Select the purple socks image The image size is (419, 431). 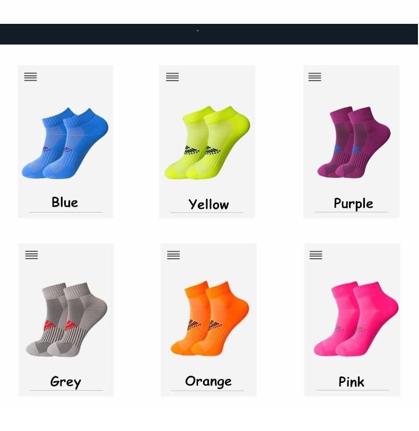tap(354, 143)
